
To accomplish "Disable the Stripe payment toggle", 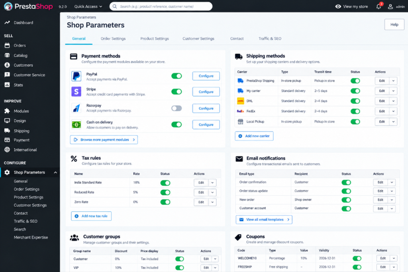I will [x=177, y=92].
